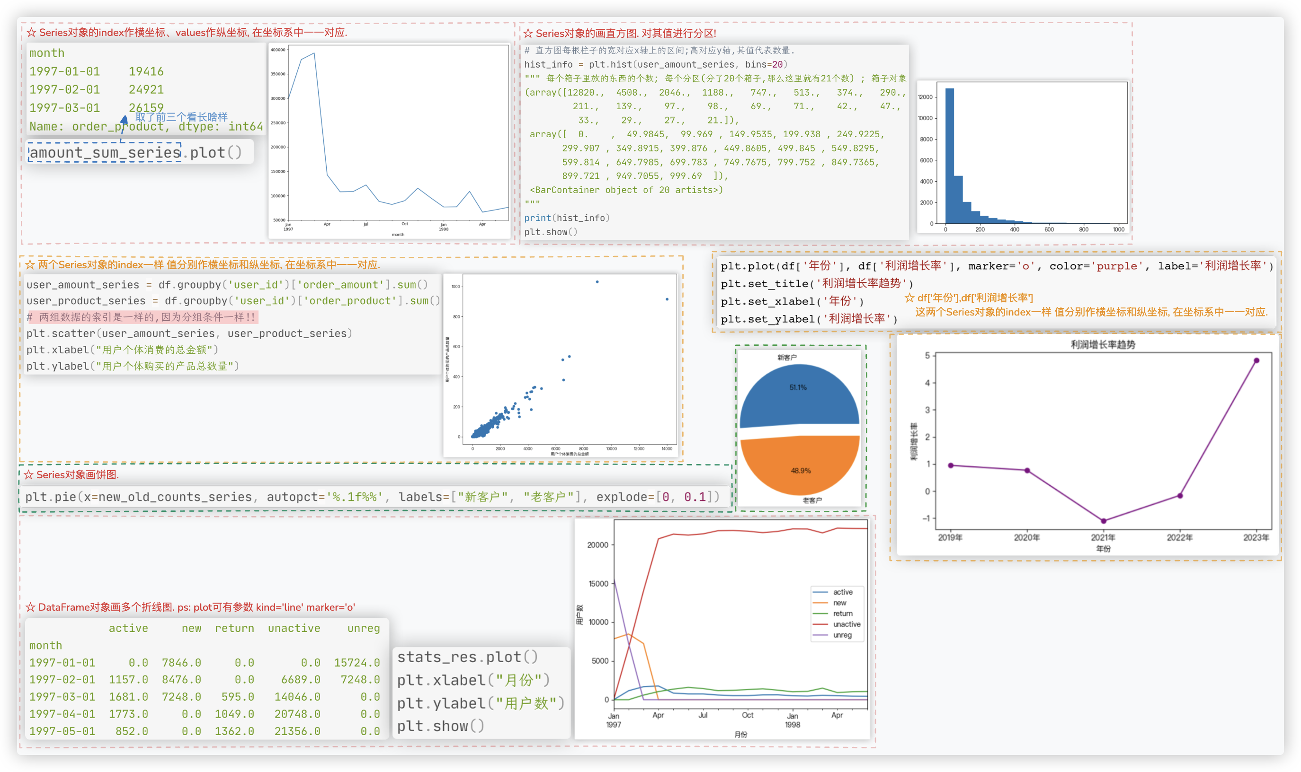Click the star before 'DataFrame对象画多个折线图' heading
The width and height of the screenshot is (1301, 772).
(31, 607)
